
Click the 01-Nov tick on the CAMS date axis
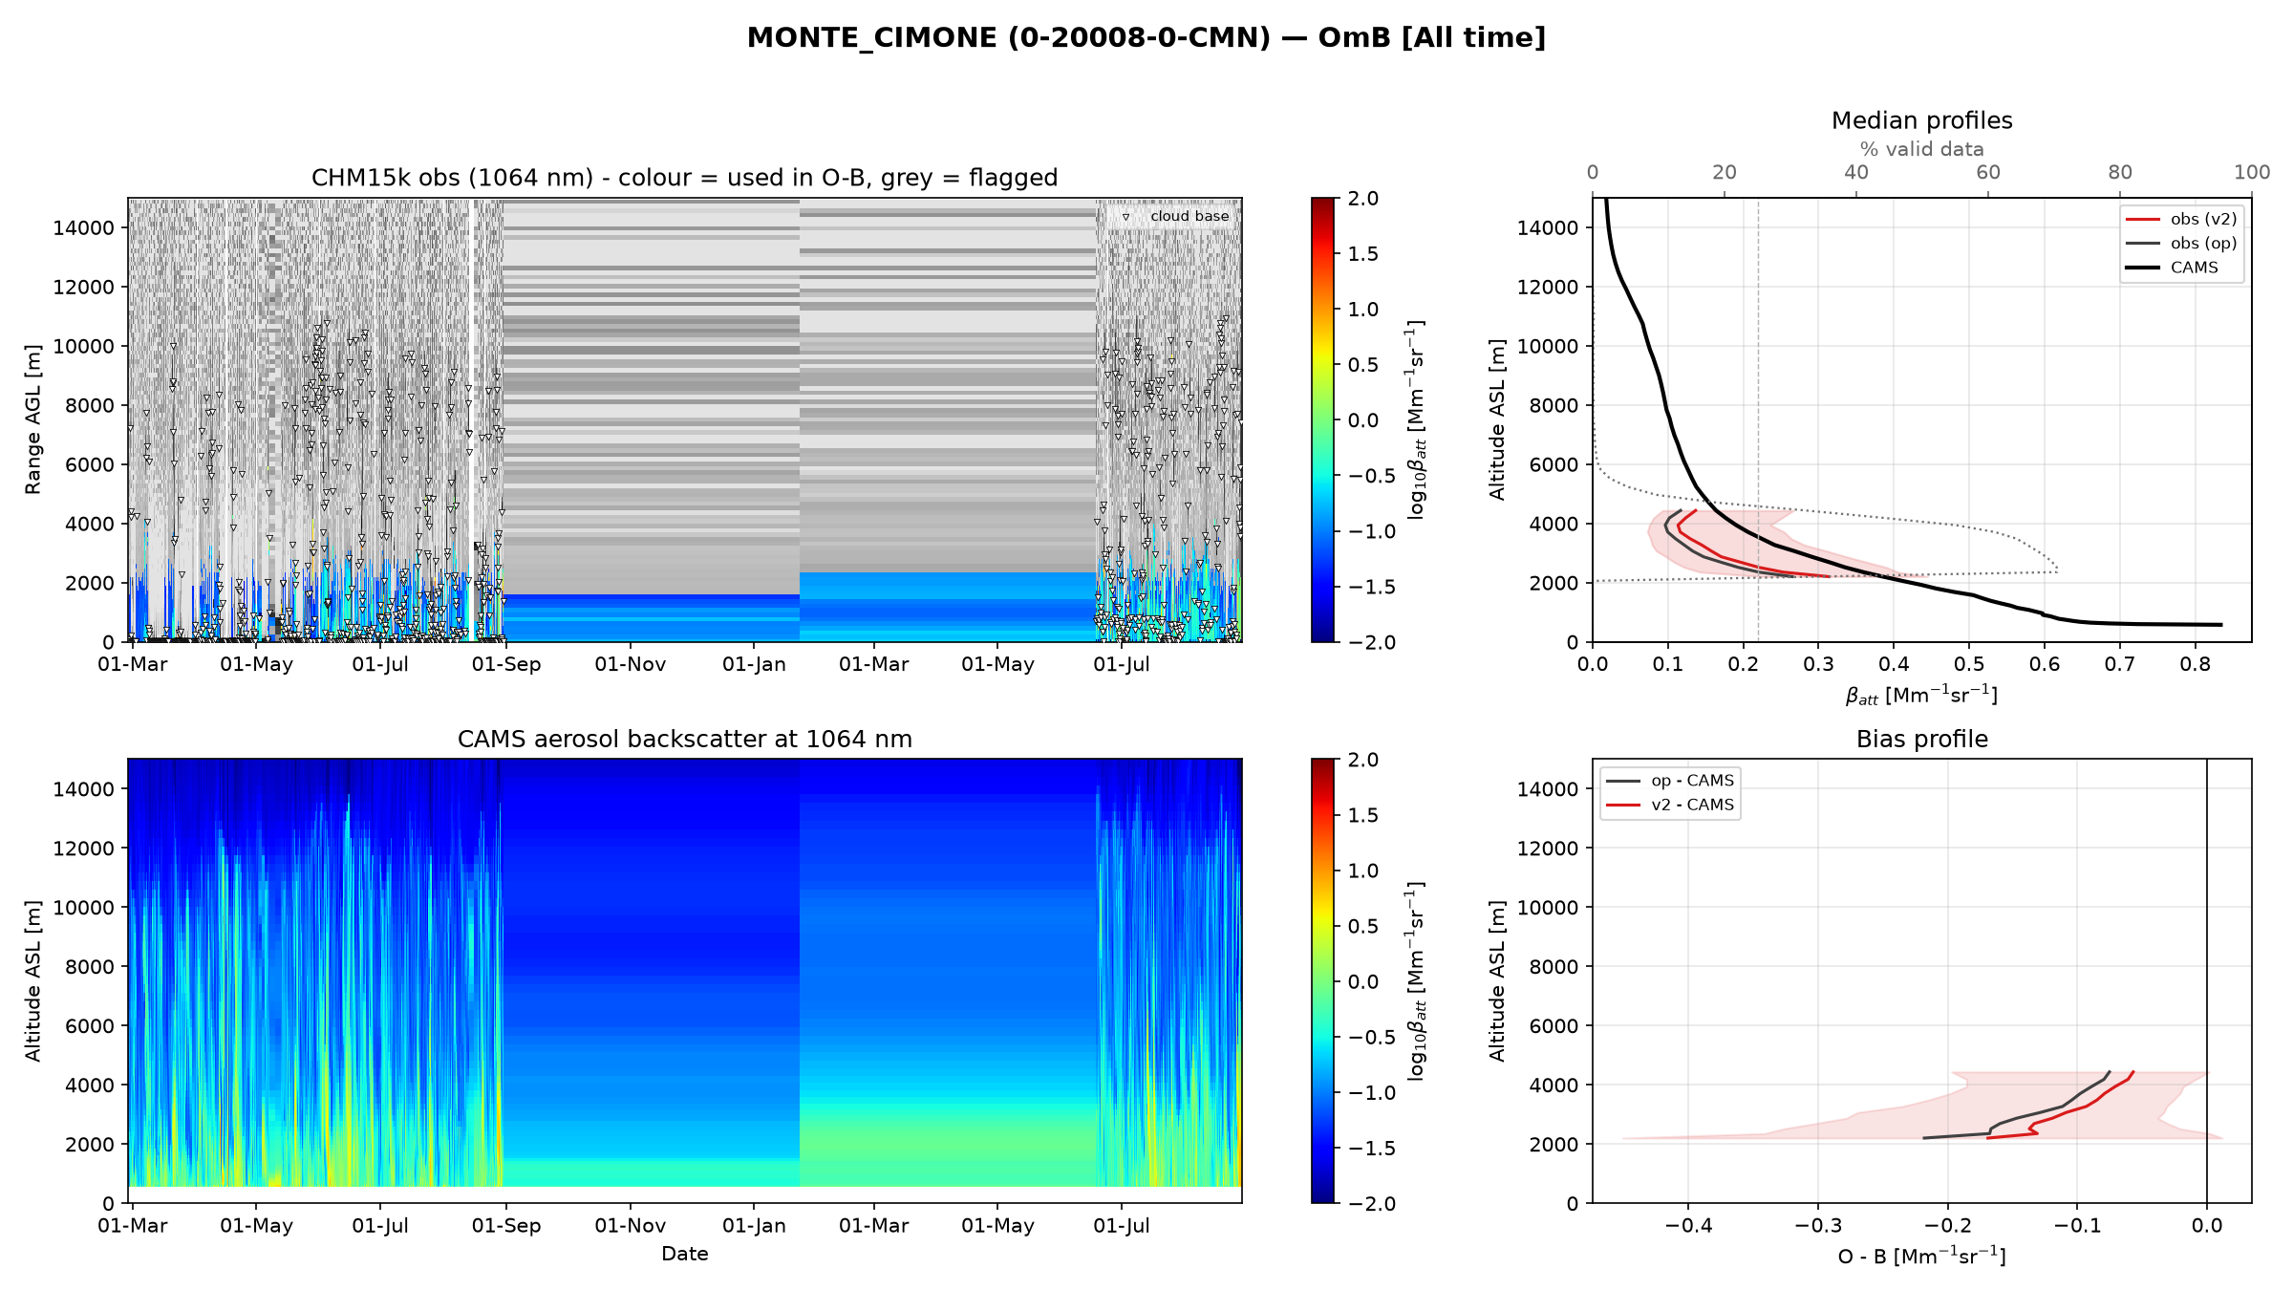(x=630, y=1225)
